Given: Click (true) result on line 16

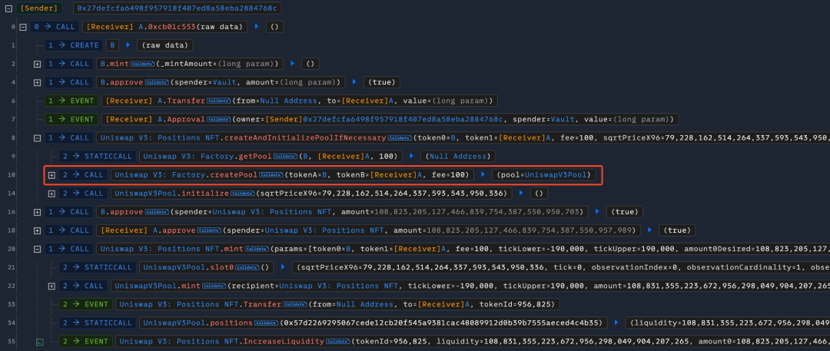Looking at the screenshot, I should (624, 212).
